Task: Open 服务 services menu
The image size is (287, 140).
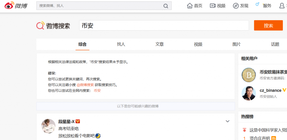Action: [267, 6]
